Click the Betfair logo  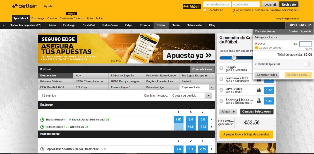coord(24,6)
